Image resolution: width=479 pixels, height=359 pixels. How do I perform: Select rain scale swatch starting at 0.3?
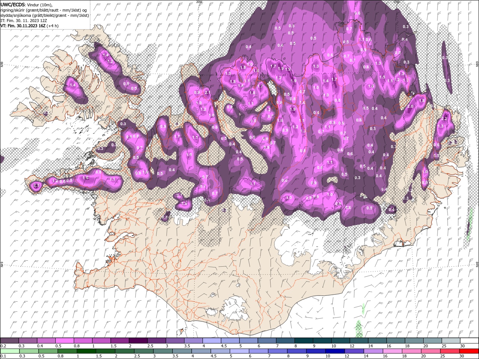tap(28, 351)
